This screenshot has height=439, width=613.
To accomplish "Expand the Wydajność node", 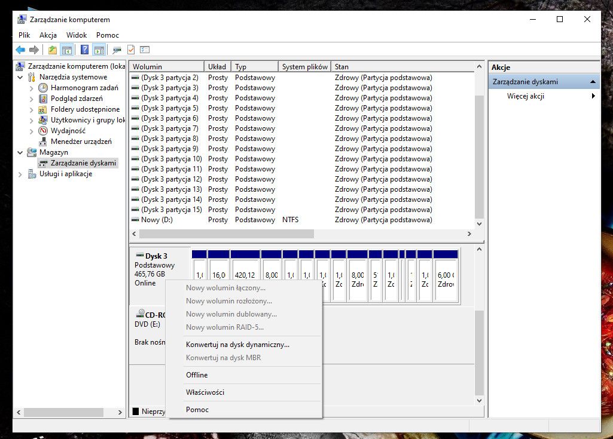I will [x=32, y=131].
